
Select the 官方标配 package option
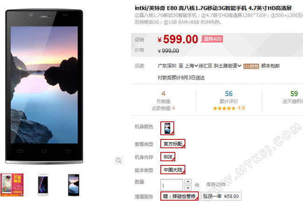[173, 144]
